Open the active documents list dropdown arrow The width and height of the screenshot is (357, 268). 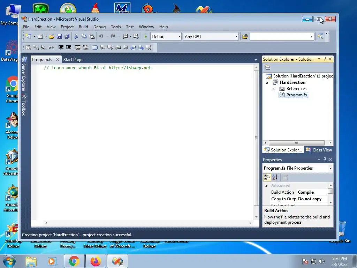(x=256, y=60)
